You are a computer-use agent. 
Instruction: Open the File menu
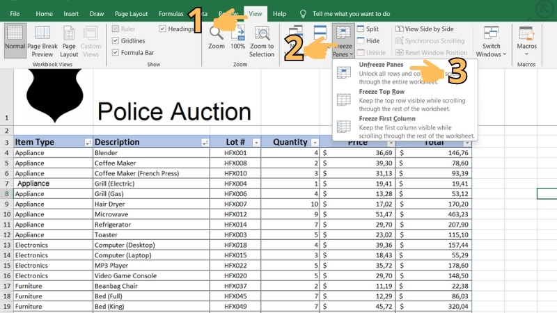pyautogui.click(x=15, y=14)
